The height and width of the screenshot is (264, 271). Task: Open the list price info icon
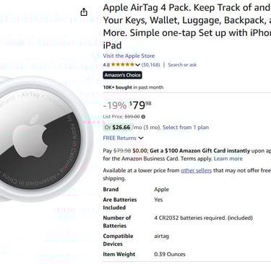143,117
